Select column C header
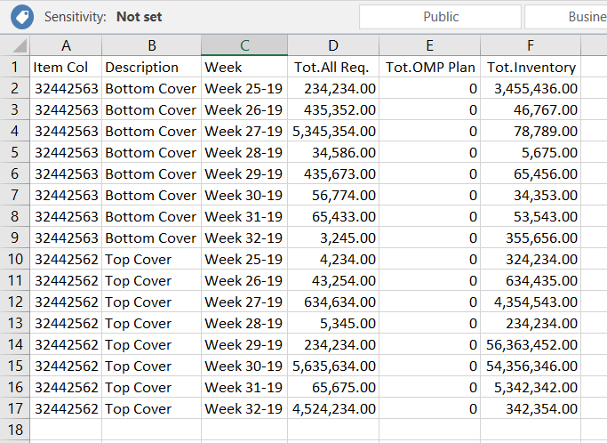Viewport: 607px width, 443px height. [x=244, y=45]
